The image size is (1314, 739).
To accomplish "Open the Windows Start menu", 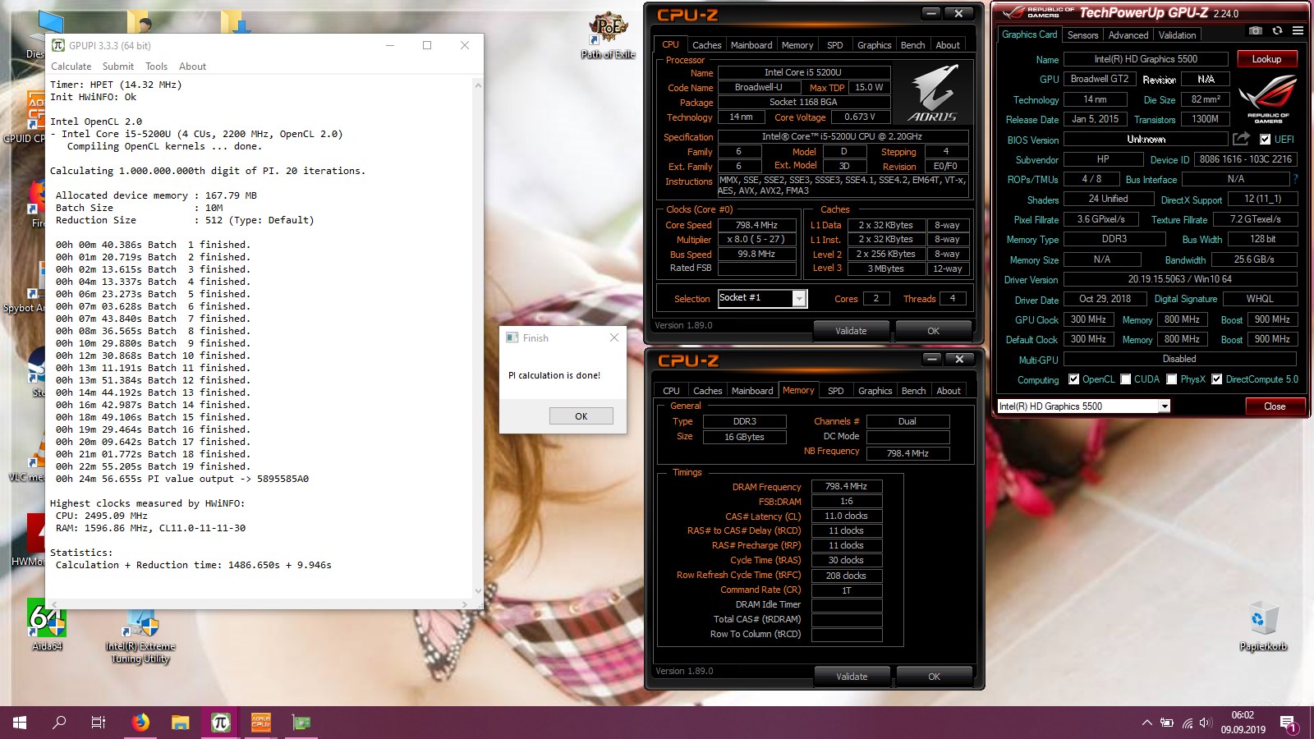I will 20,723.
